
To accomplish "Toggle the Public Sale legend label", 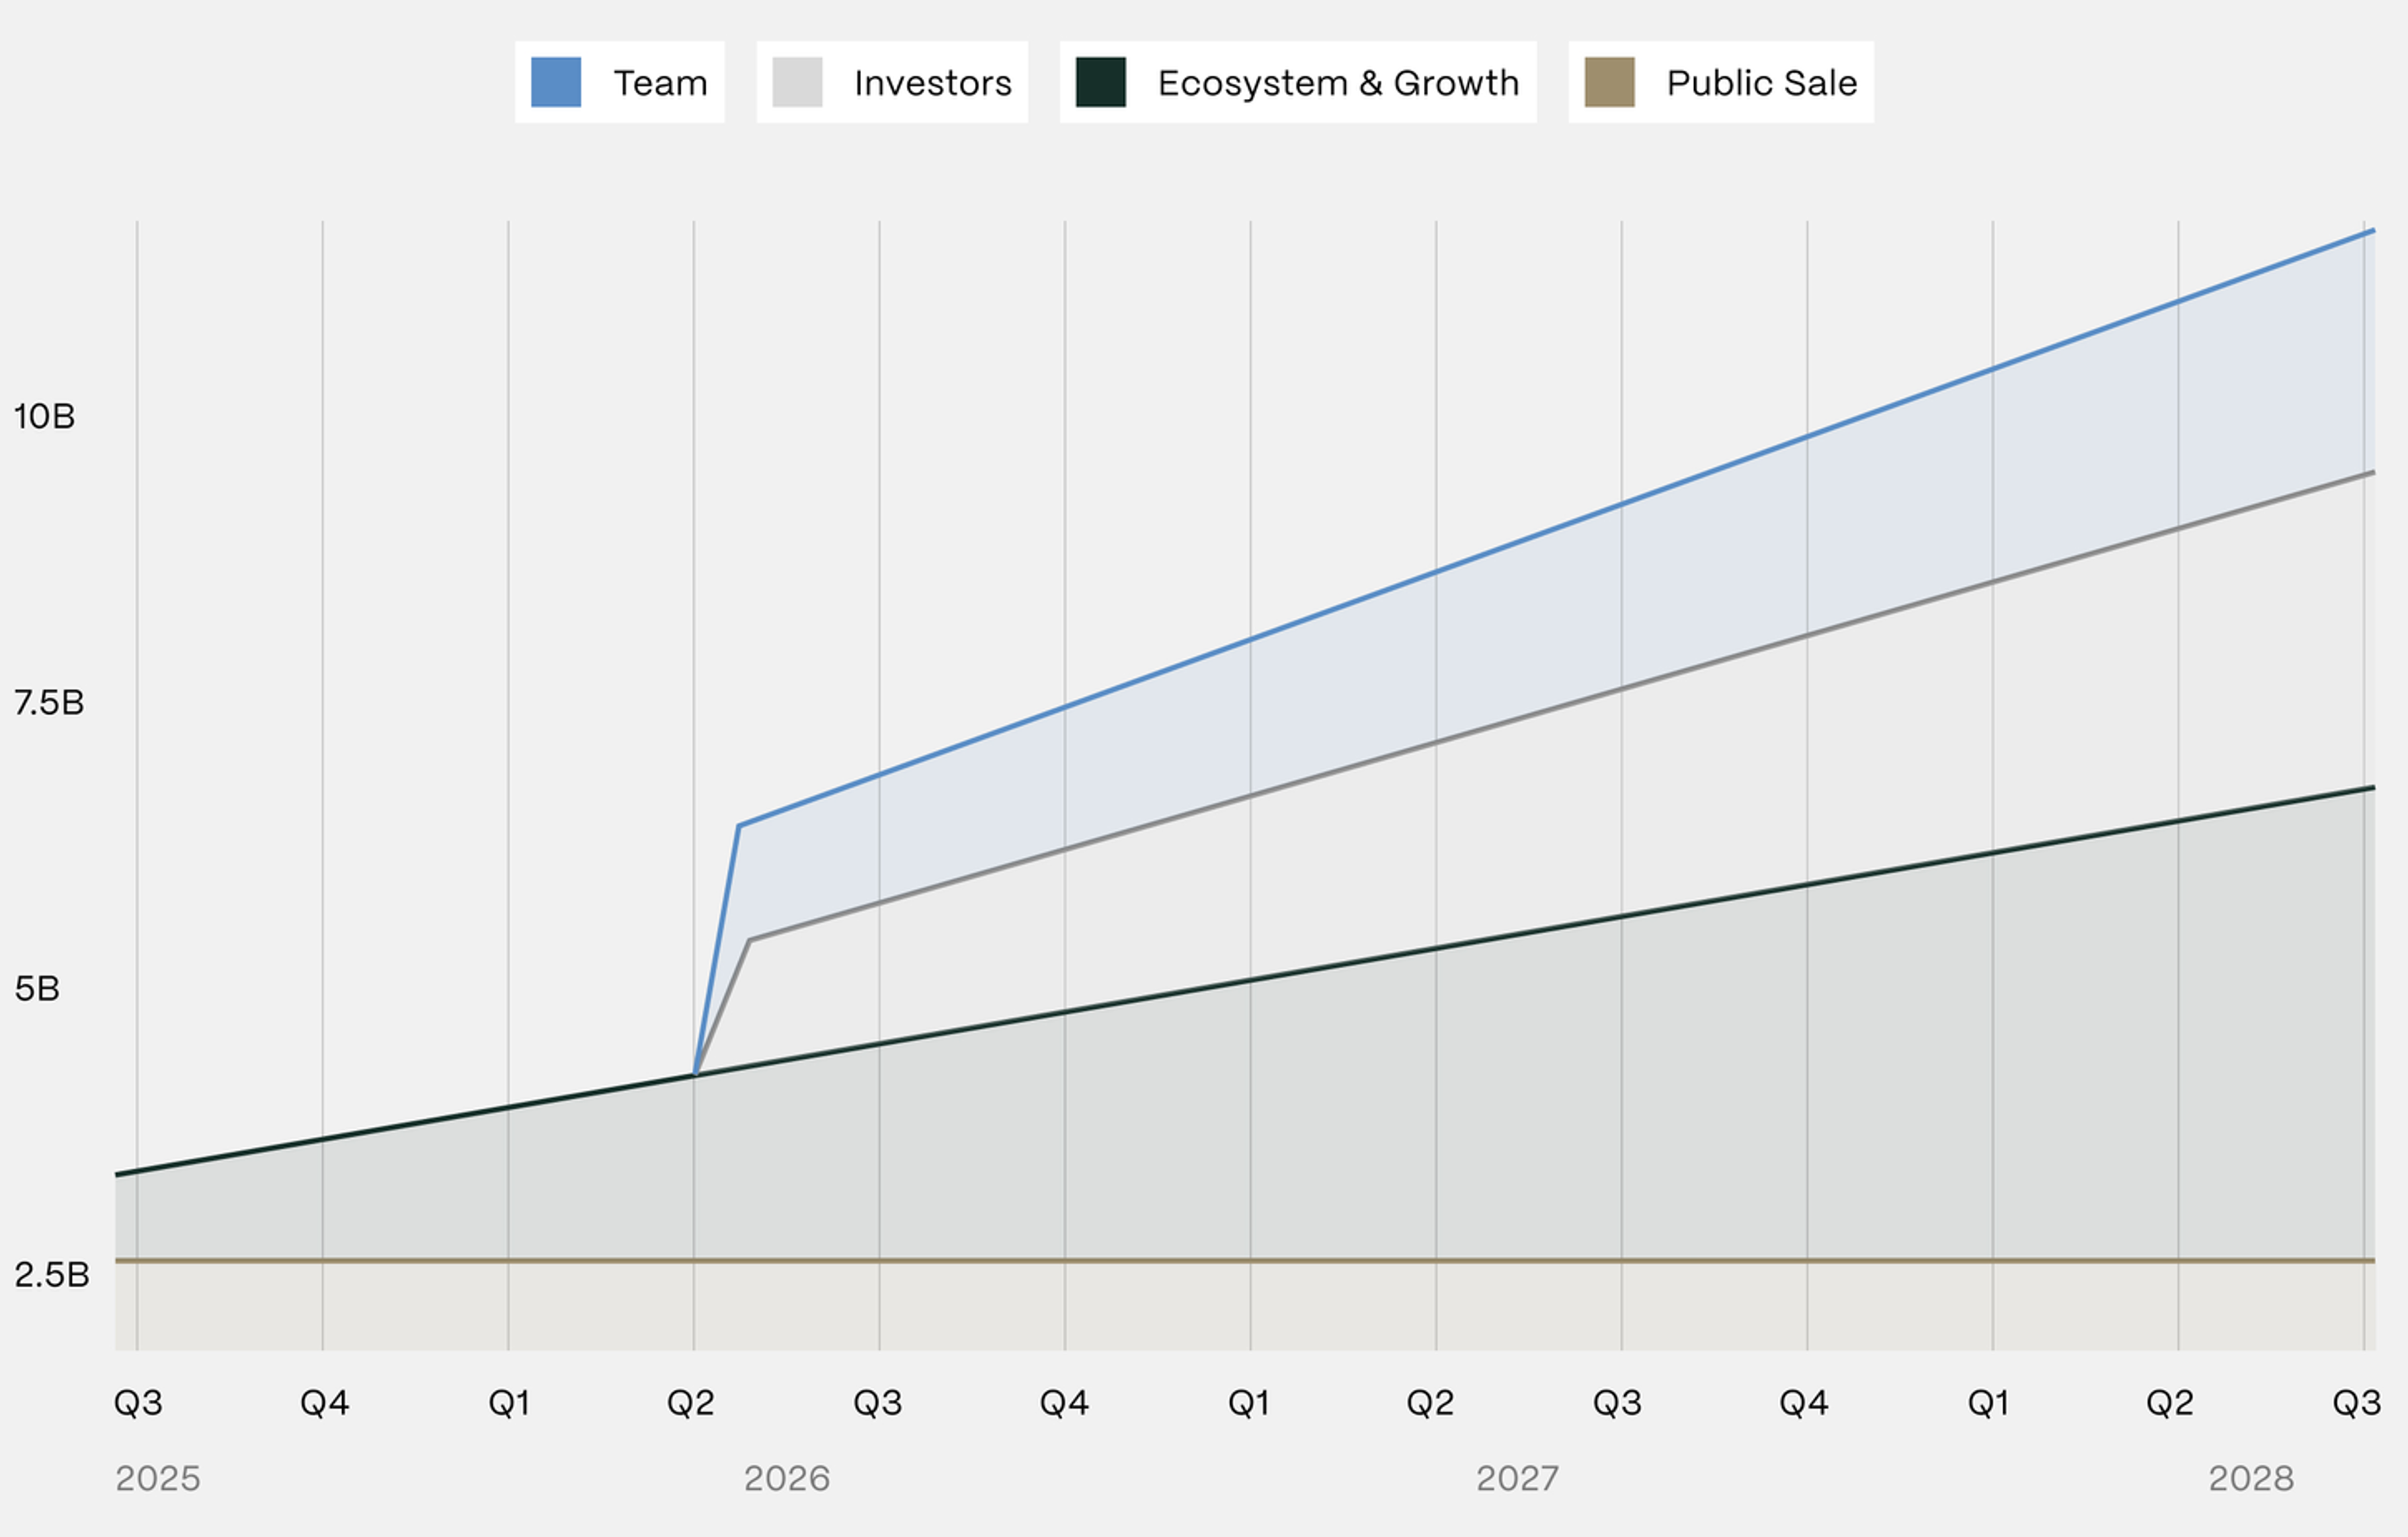I will (1761, 83).
